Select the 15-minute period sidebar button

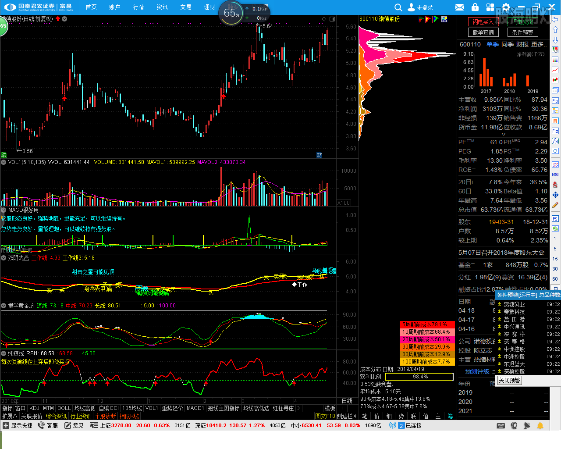[x=555, y=259]
